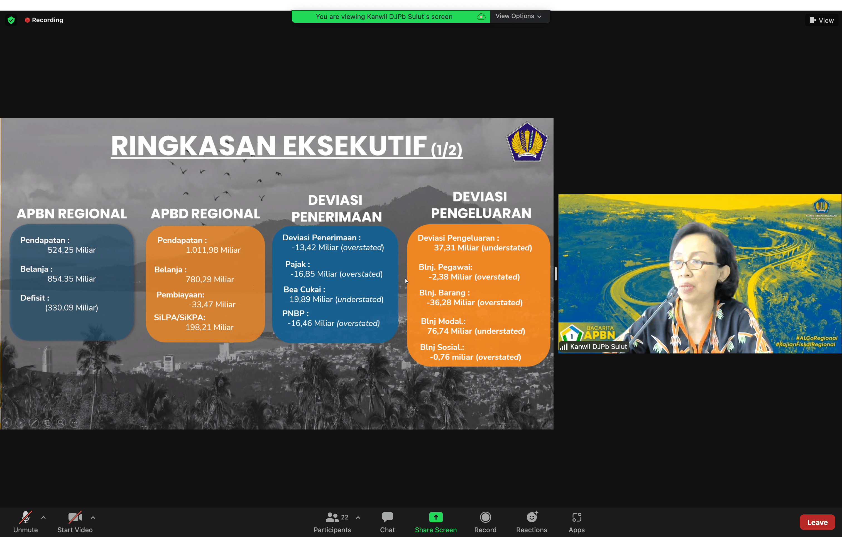Click slide show pen tool icon
Viewport: 842px width, 537px height.
[34, 423]
